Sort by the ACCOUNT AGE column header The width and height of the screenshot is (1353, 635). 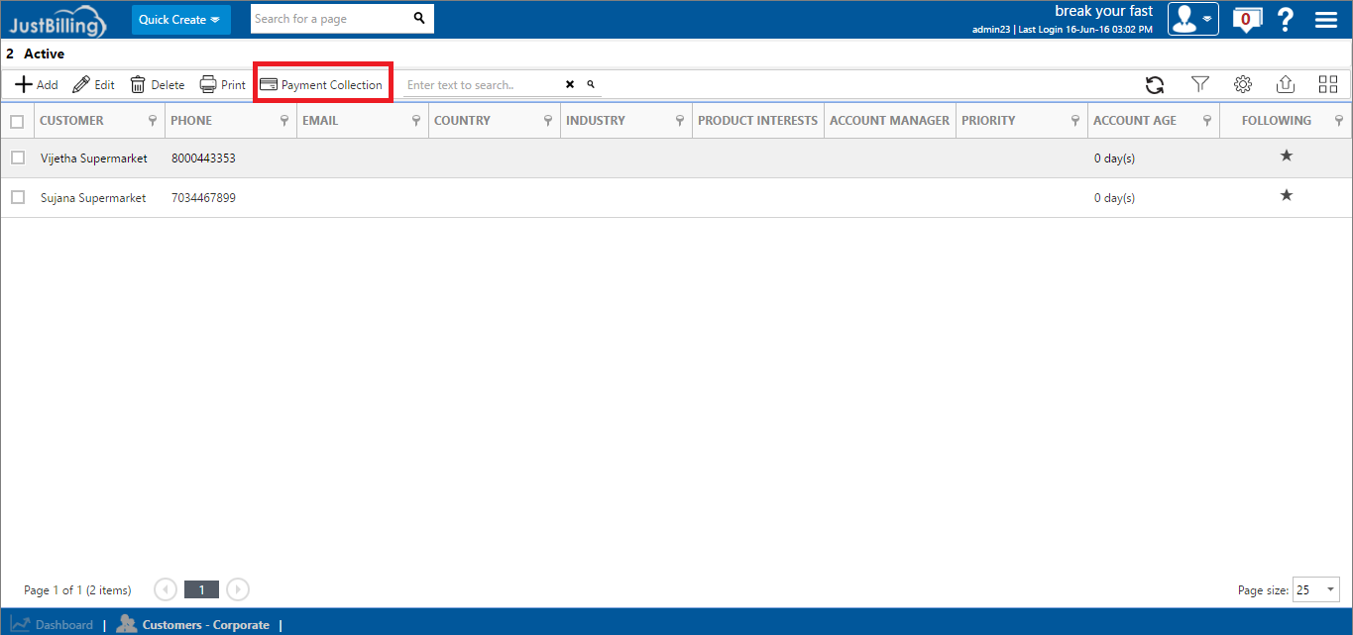click(1135, 121)
